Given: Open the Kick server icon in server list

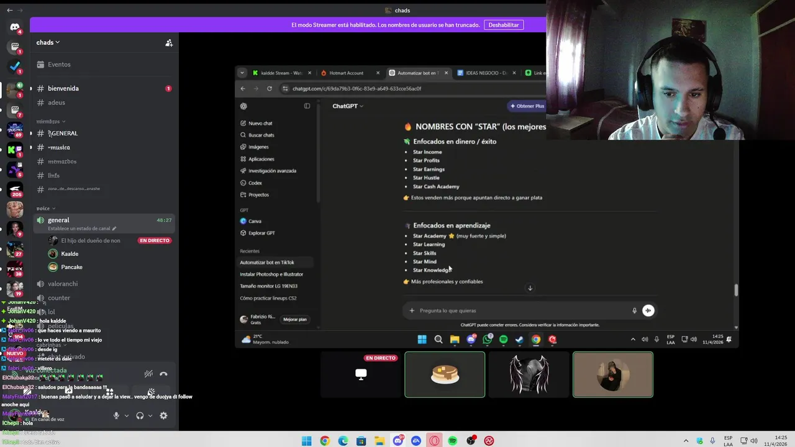Looking at the screenshot, I should (15, 150).
